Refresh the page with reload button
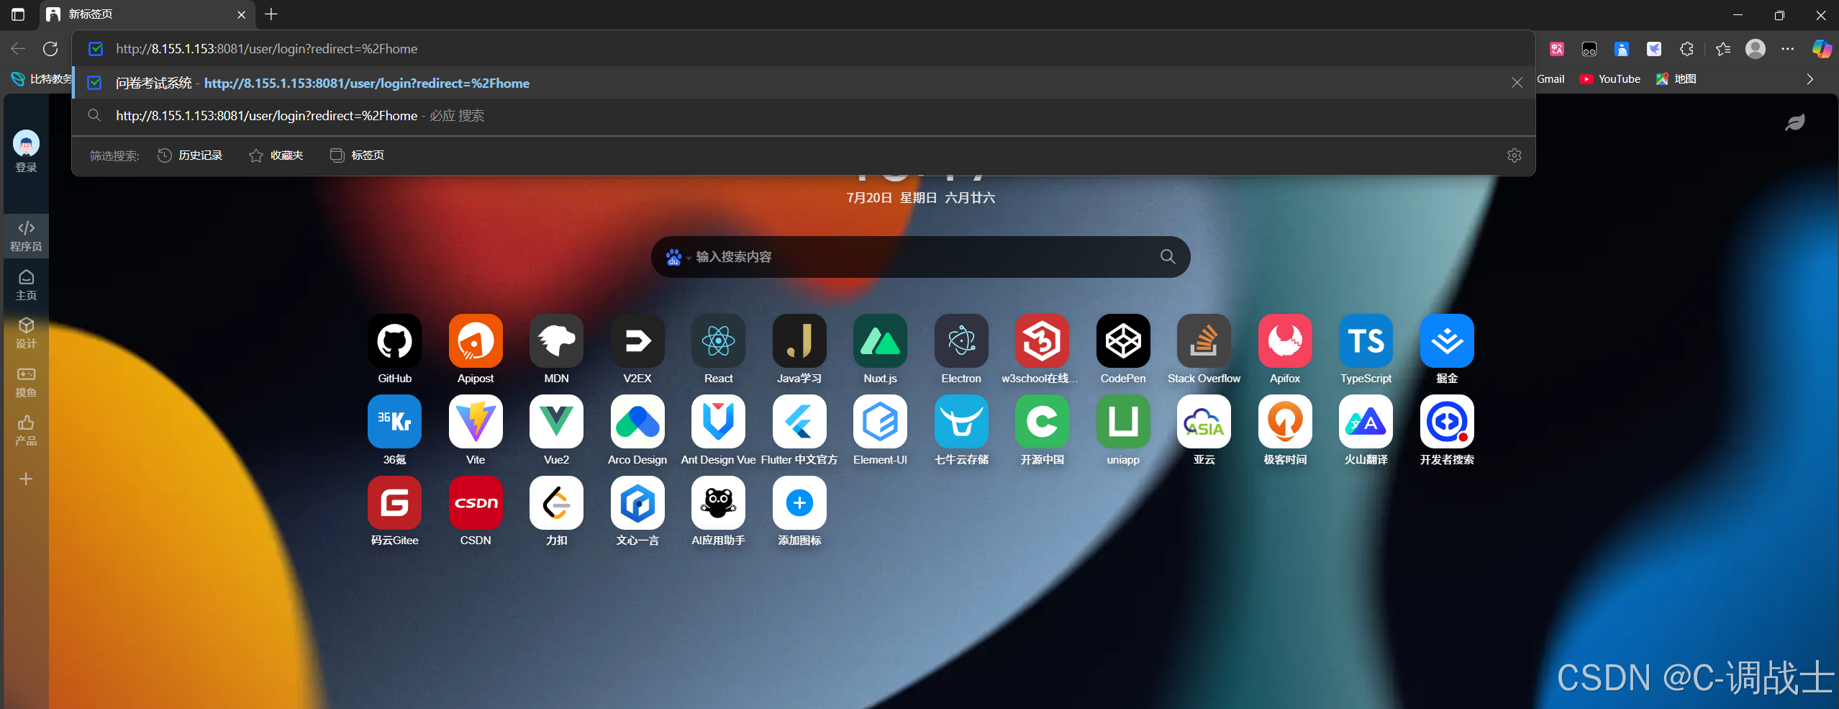The image size is (1839, 709). coord(50,49)
